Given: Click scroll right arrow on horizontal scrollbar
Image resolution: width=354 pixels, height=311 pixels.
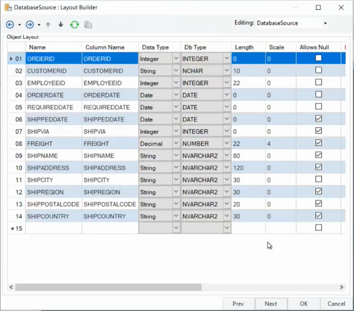Looking at the screenshot, I should [x=341, y=287].
